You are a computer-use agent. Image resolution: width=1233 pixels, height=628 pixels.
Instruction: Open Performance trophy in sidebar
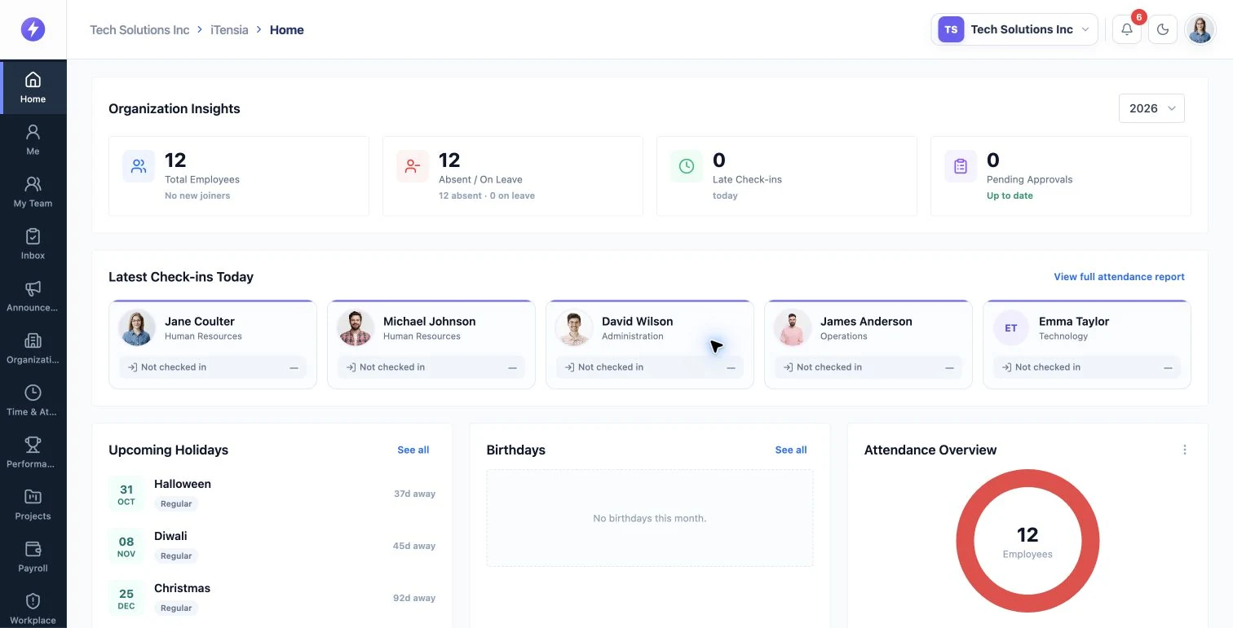pyautogui.click(x=33, y=452)
